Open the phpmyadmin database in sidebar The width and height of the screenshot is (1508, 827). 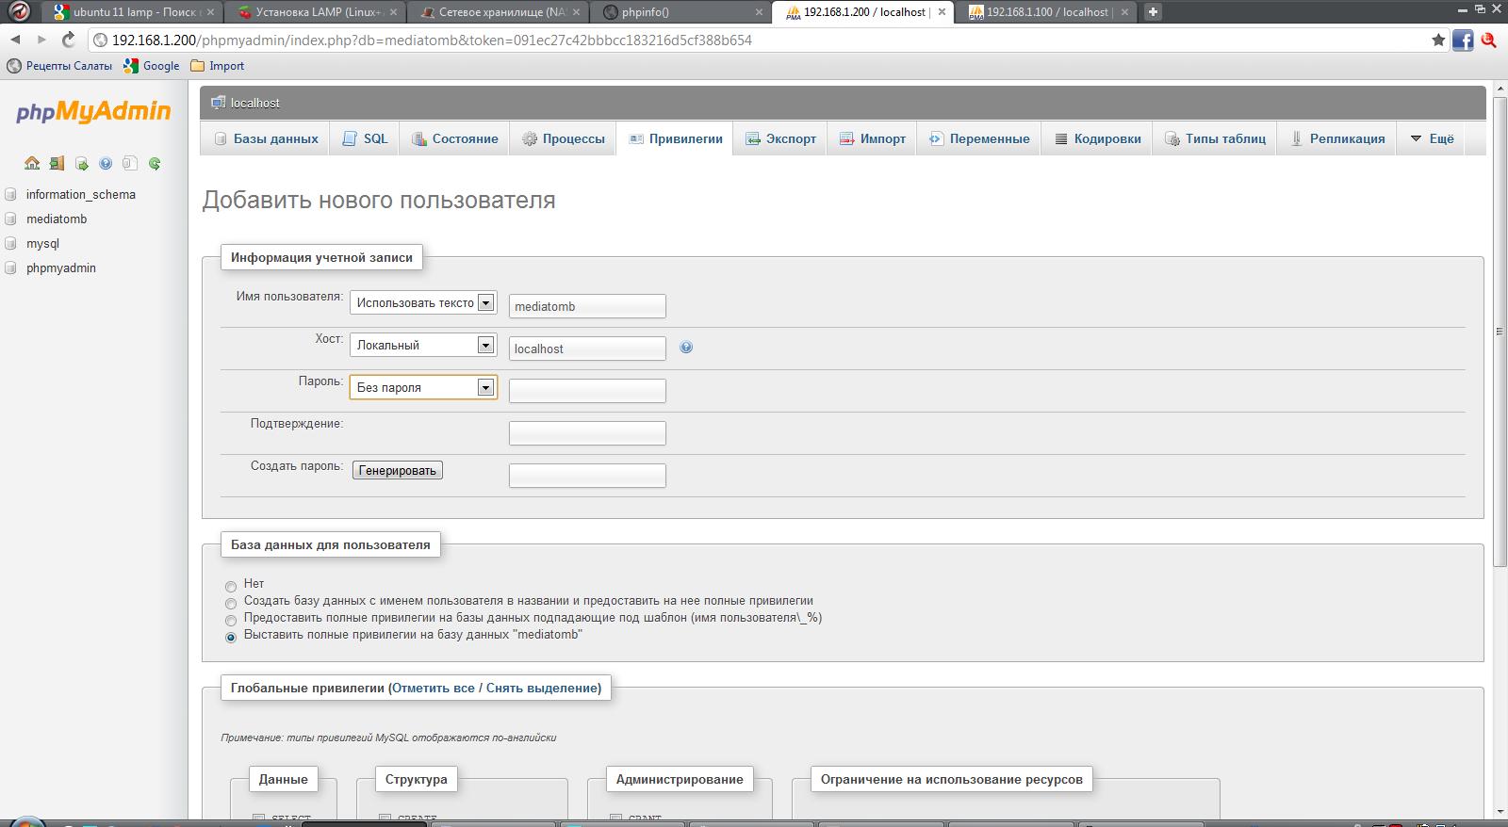(x=61, y=268)
